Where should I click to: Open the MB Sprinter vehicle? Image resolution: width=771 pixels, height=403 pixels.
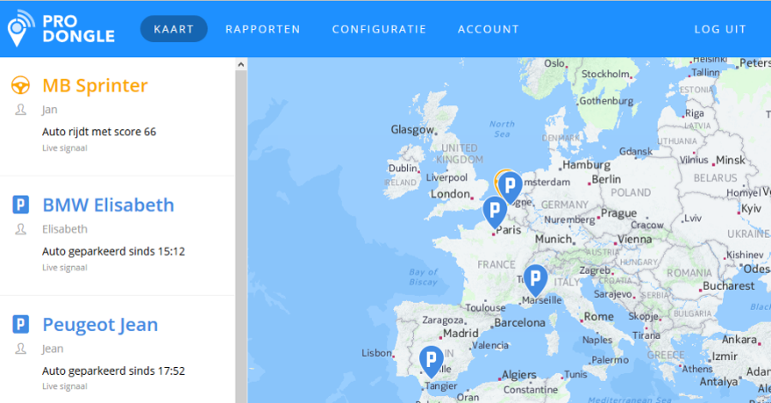tap(95, 86)
